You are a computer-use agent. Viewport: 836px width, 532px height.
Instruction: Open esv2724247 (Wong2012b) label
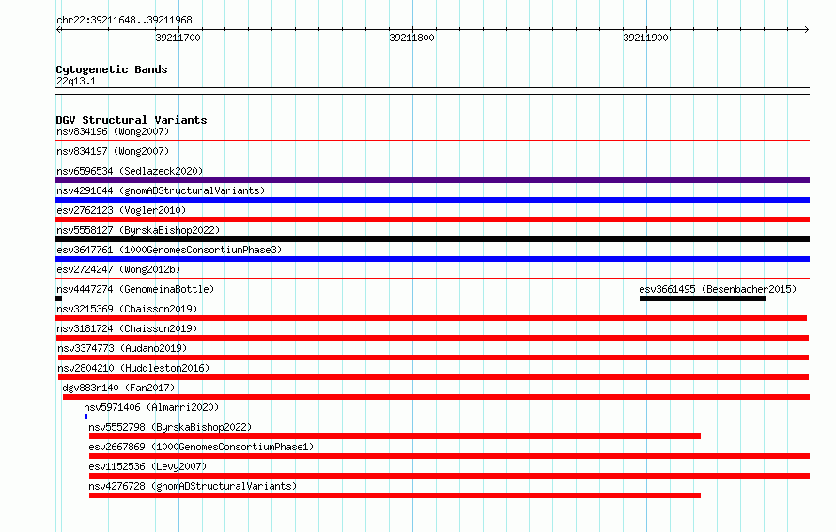click(x=118, y=269)
